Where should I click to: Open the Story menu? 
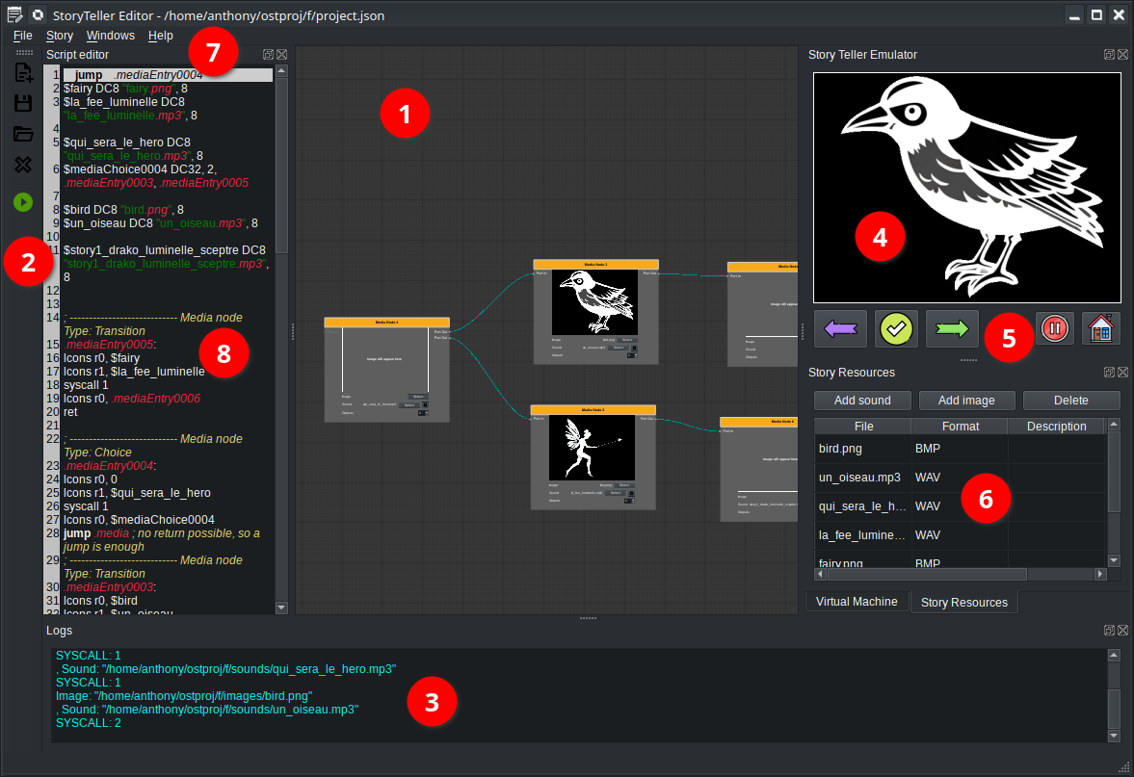pyautogui.click(x=59, y=35)
